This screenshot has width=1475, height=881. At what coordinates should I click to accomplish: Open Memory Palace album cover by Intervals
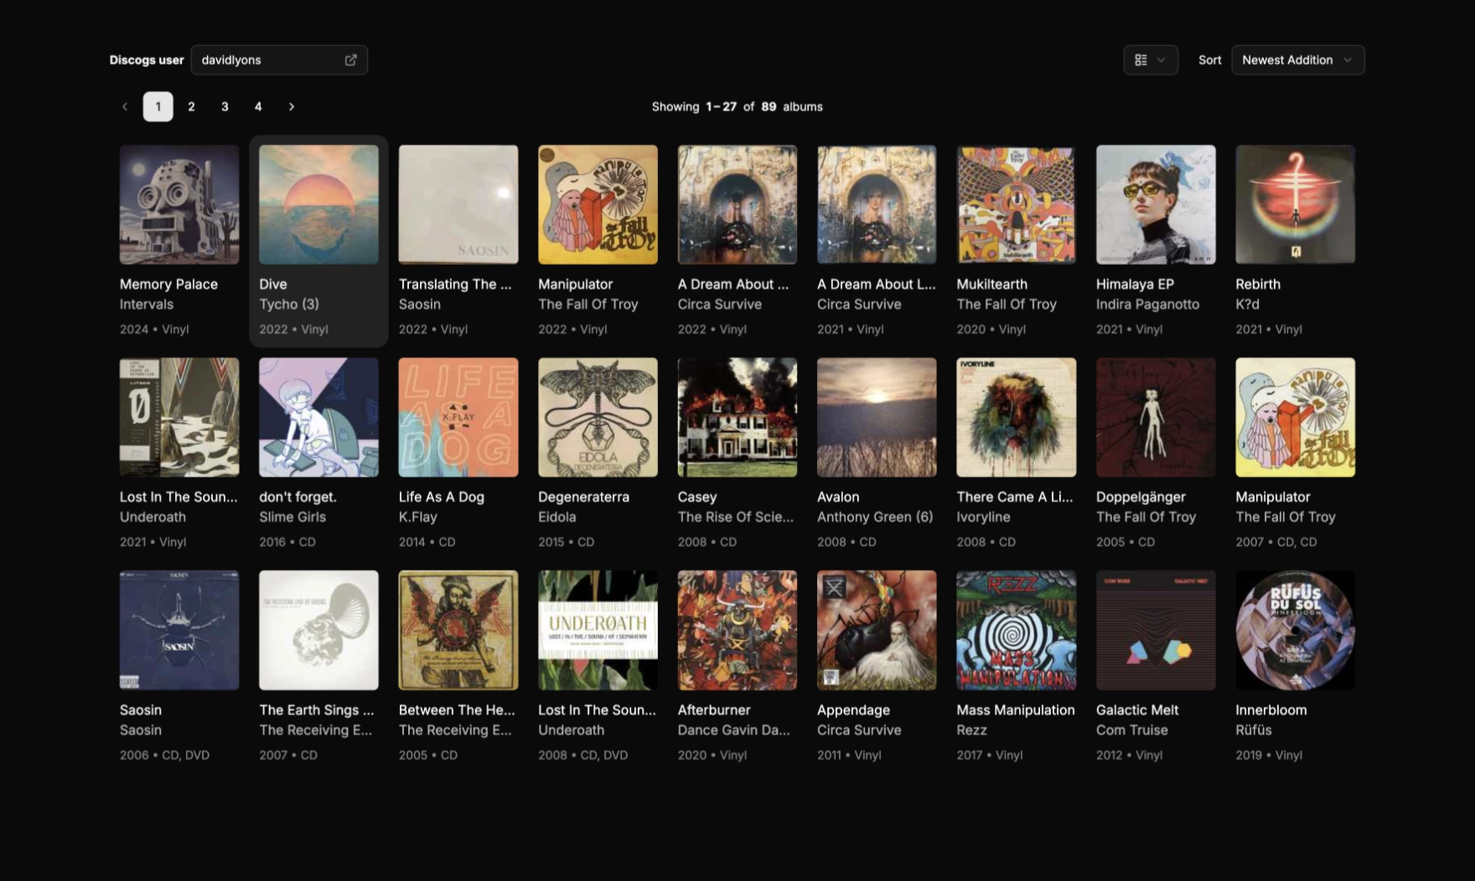[179, 204]
